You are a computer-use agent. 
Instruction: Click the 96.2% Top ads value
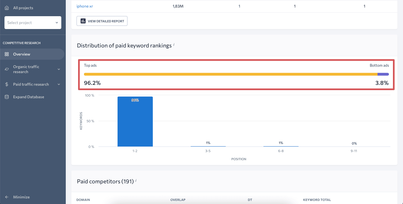[92, 83]
